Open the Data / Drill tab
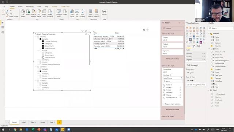This screenshot has height=132, width=234. (x=65, y=7)
